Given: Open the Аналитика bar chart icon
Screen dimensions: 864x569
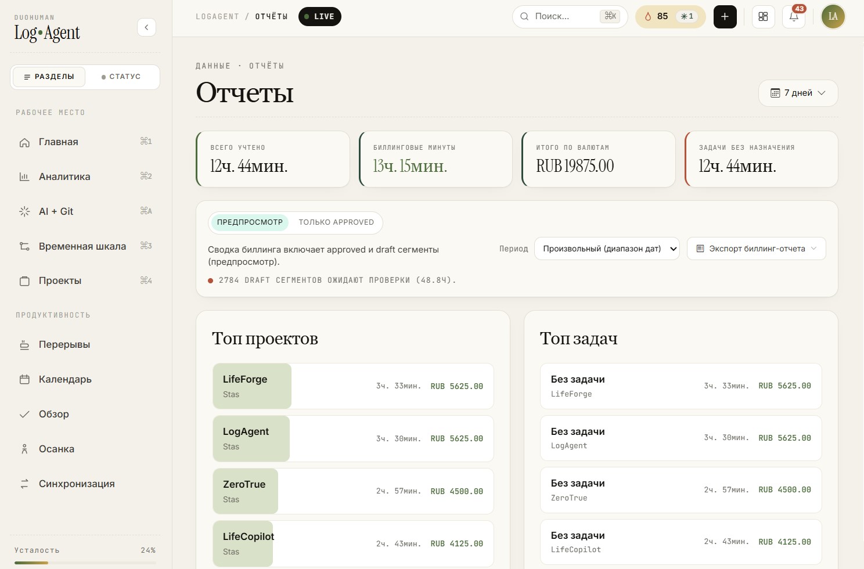Looking at the screenshot, I should pyautogui.click(x=24, y=177).
